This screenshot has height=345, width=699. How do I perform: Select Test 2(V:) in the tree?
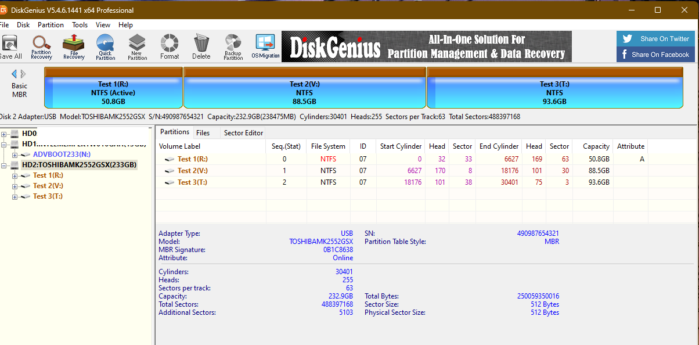coord(48,186)
